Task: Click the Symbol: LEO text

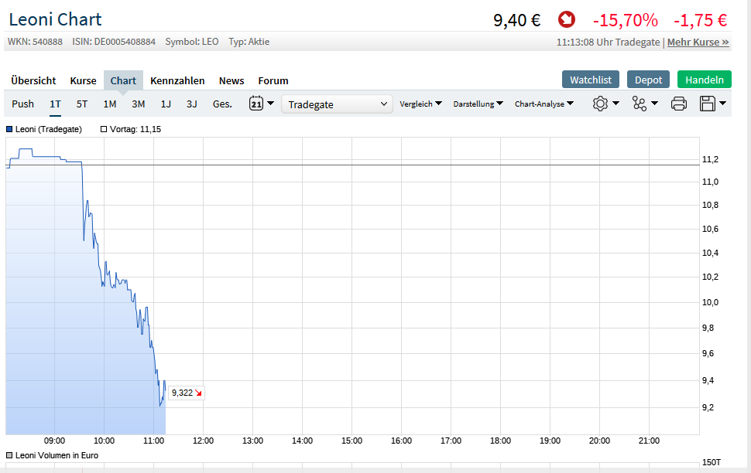Action: (192, 42)
